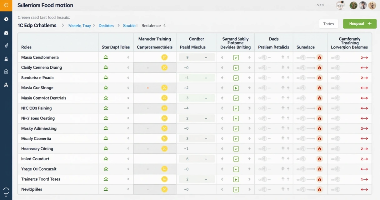Toggle green checkbox in NIC ODs Faining row

tap(236, 108)
